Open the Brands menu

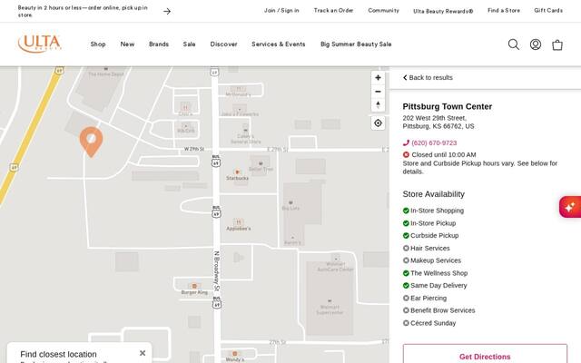coord(159,44)
